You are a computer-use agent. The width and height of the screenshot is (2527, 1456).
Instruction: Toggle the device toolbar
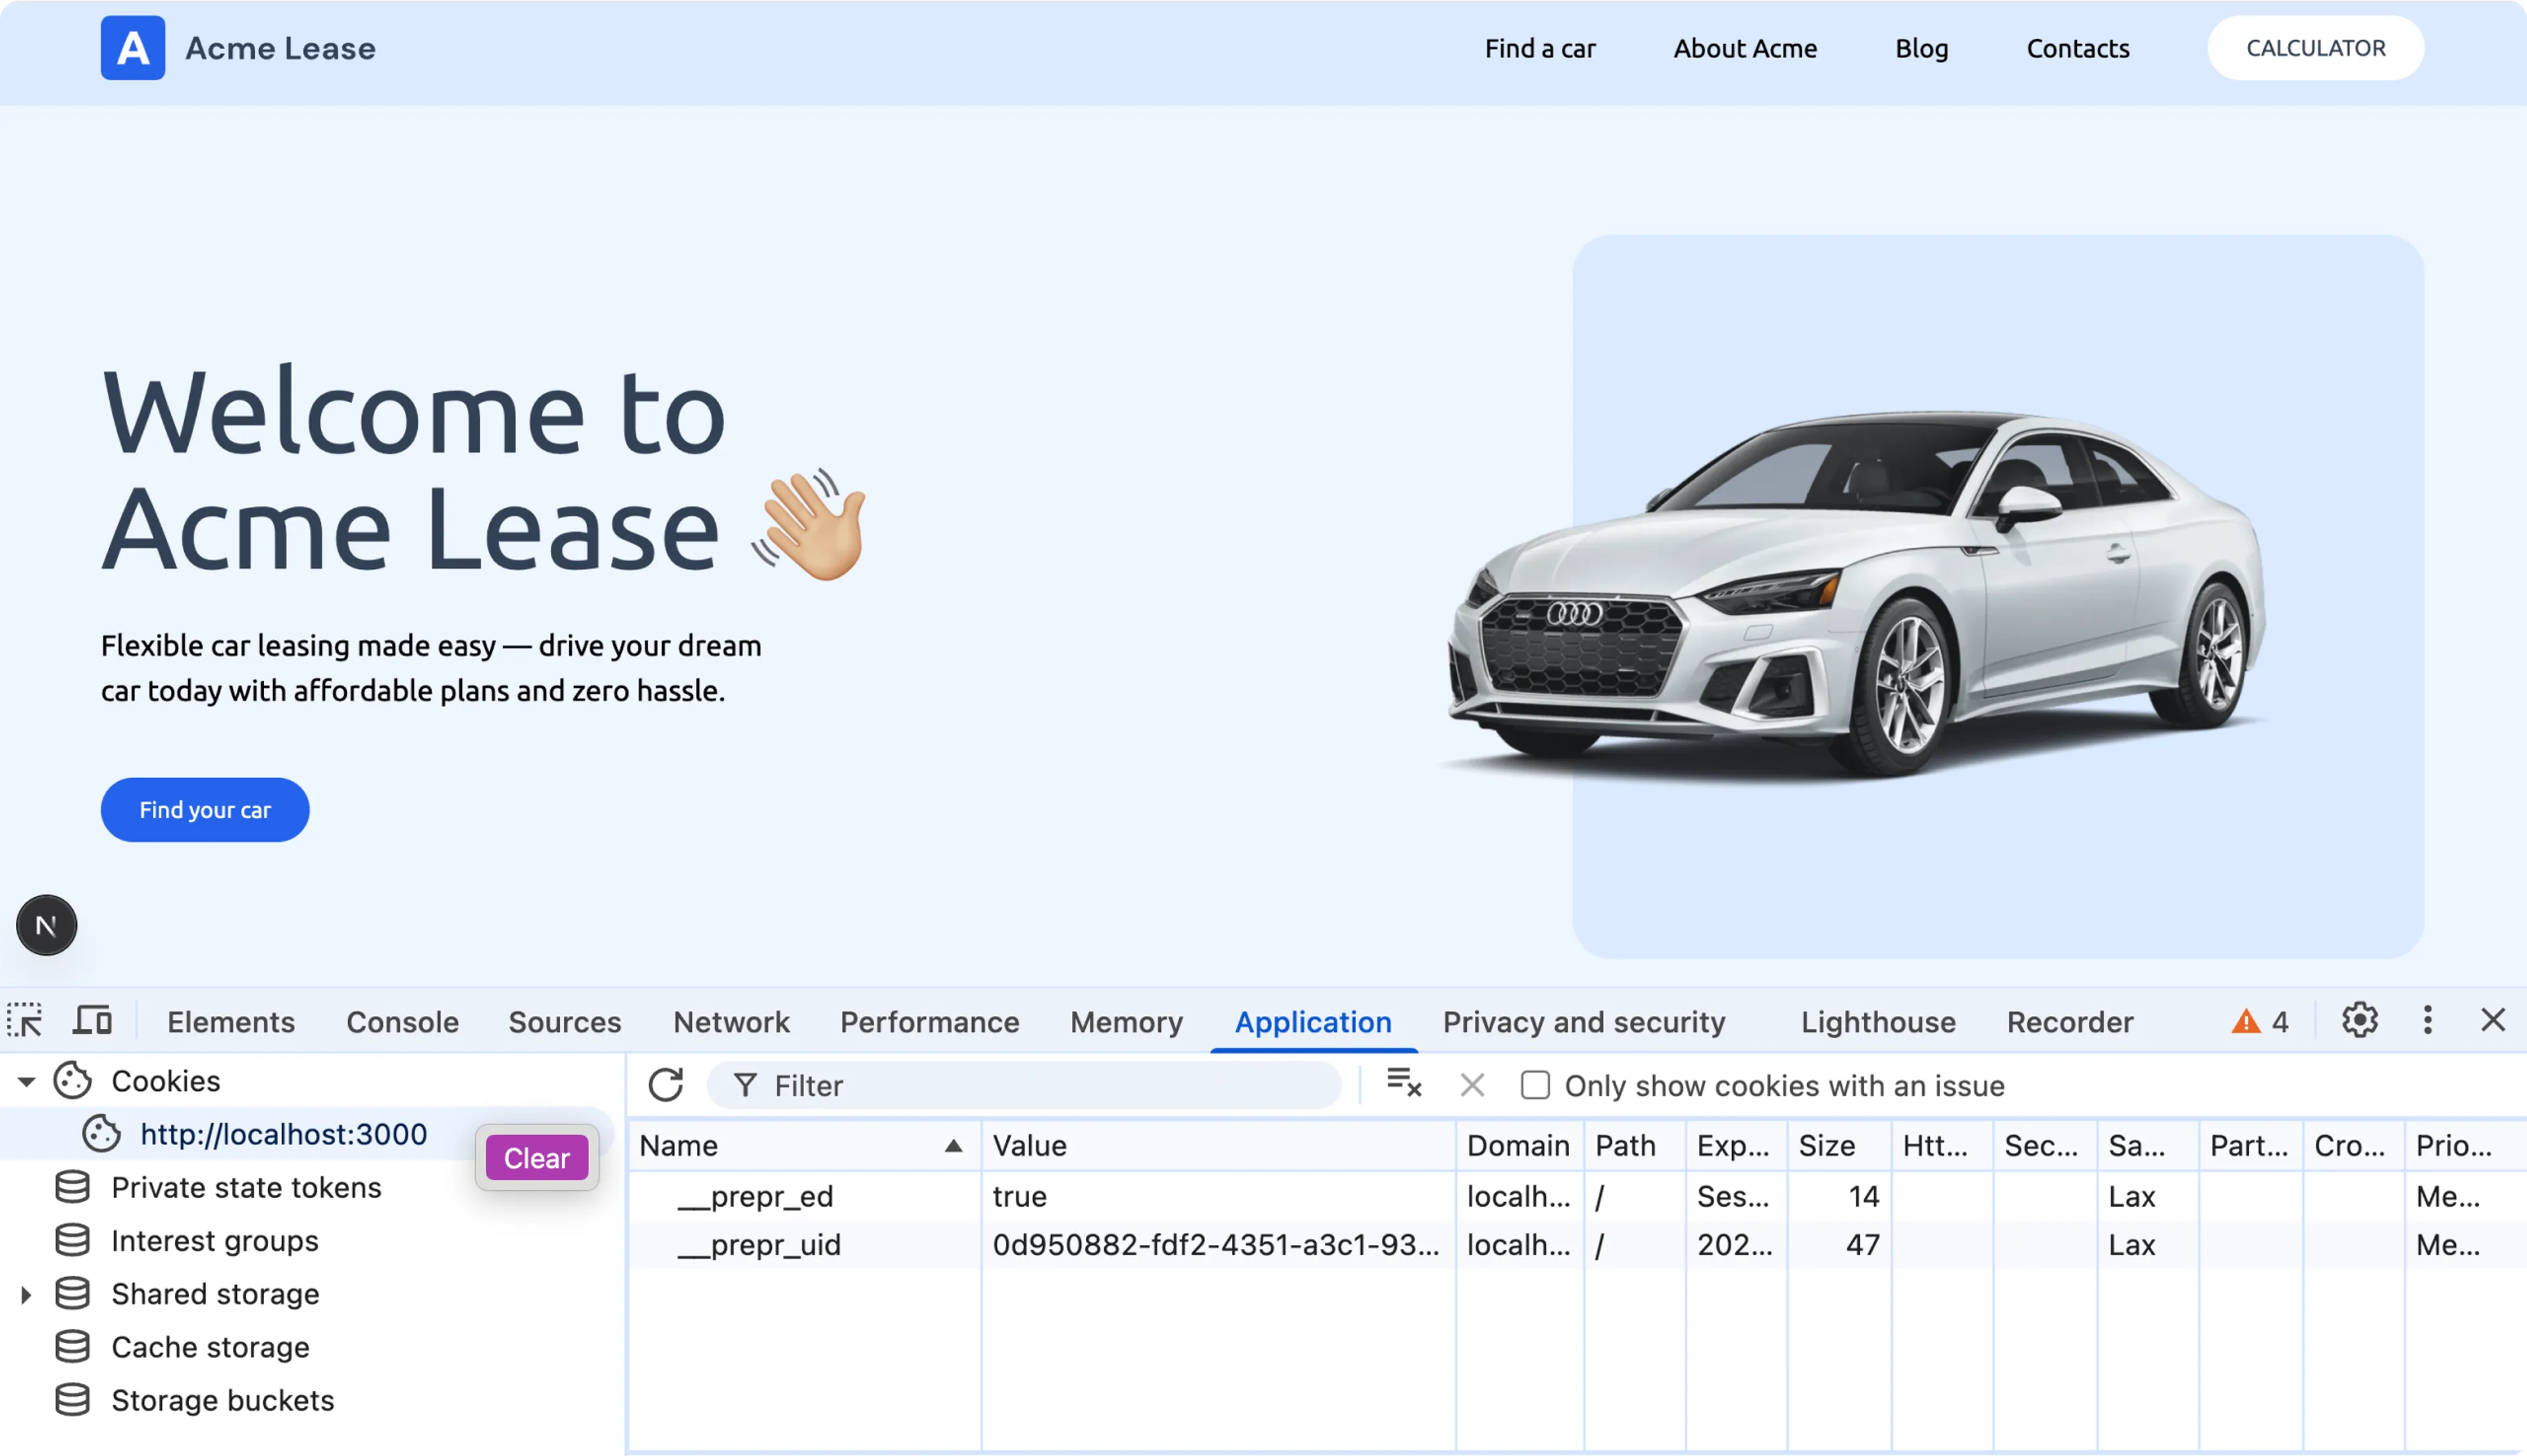click(x=90, y=1021)
